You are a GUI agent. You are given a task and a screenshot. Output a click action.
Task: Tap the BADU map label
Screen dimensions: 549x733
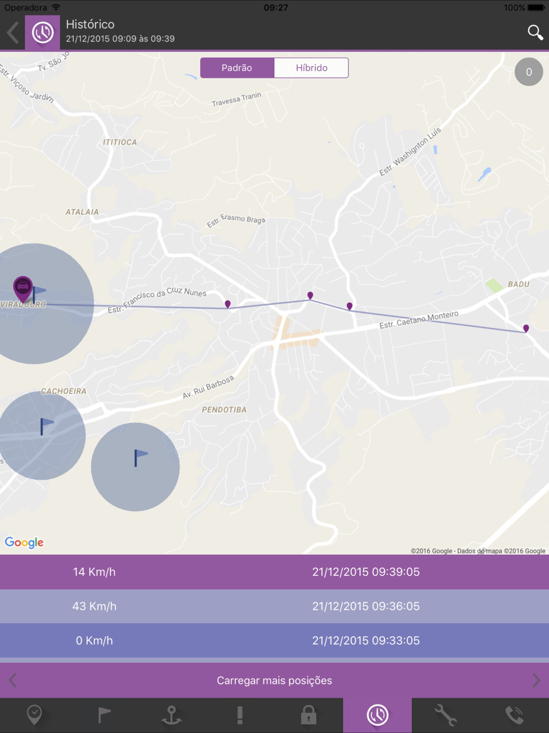click(519, 285)
